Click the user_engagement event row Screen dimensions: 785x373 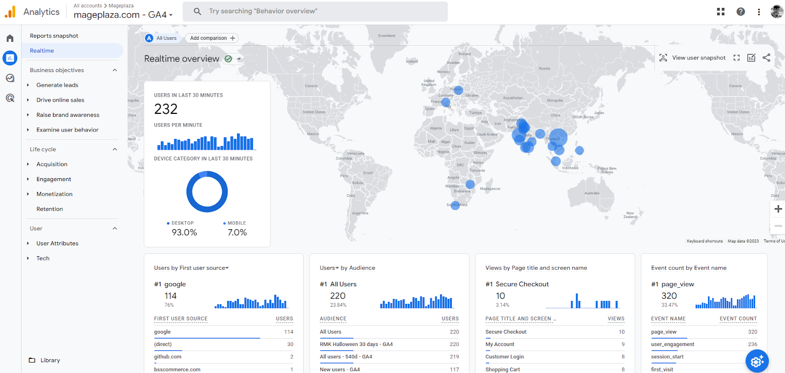(x=704, y=345)
